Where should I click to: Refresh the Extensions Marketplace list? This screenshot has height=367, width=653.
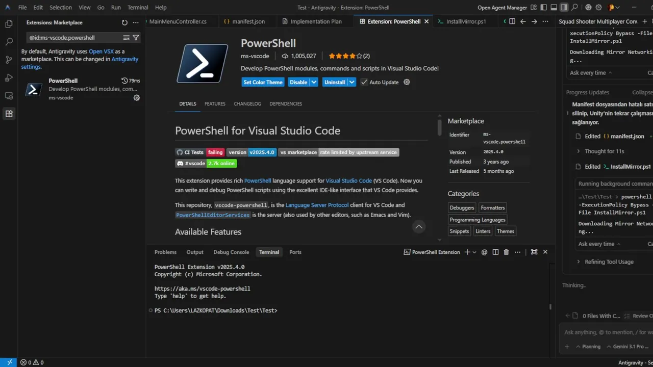pos(124,22)
